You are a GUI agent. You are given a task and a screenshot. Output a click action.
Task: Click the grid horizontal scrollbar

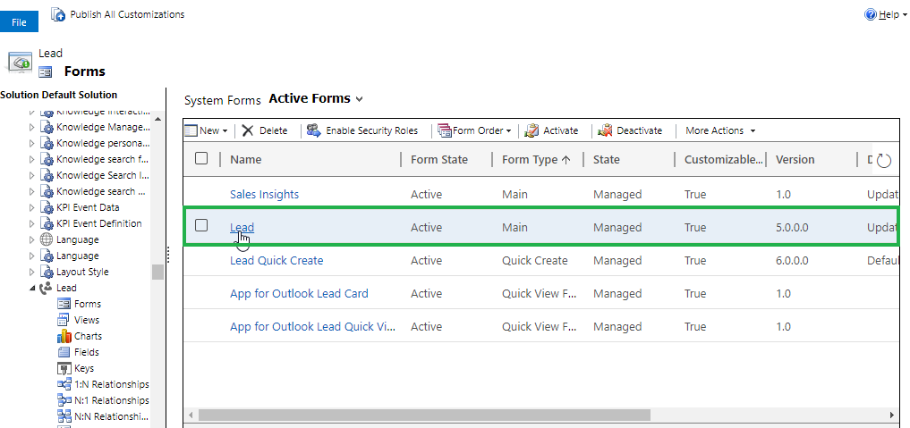tap(421, 415)
